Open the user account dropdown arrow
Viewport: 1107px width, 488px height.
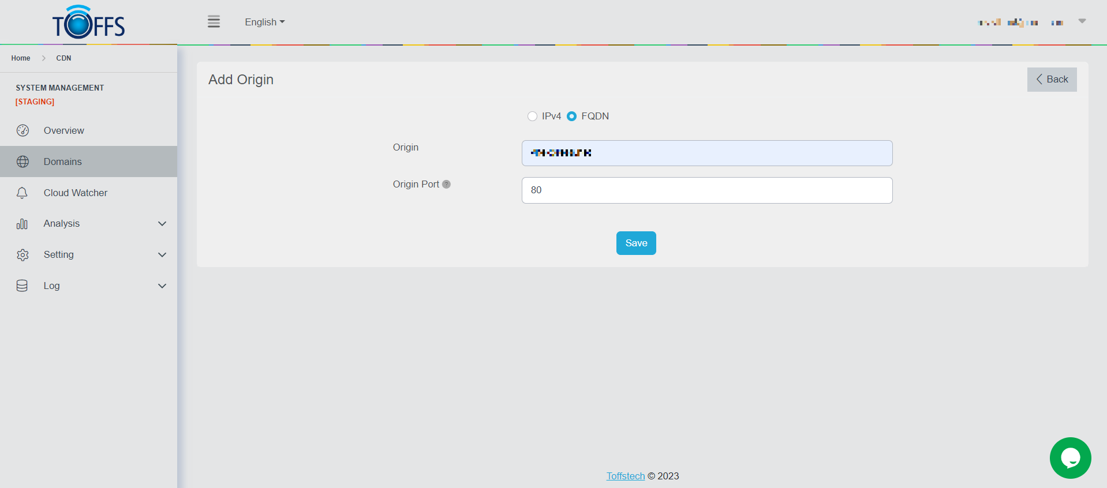[x=1082, y=21]
